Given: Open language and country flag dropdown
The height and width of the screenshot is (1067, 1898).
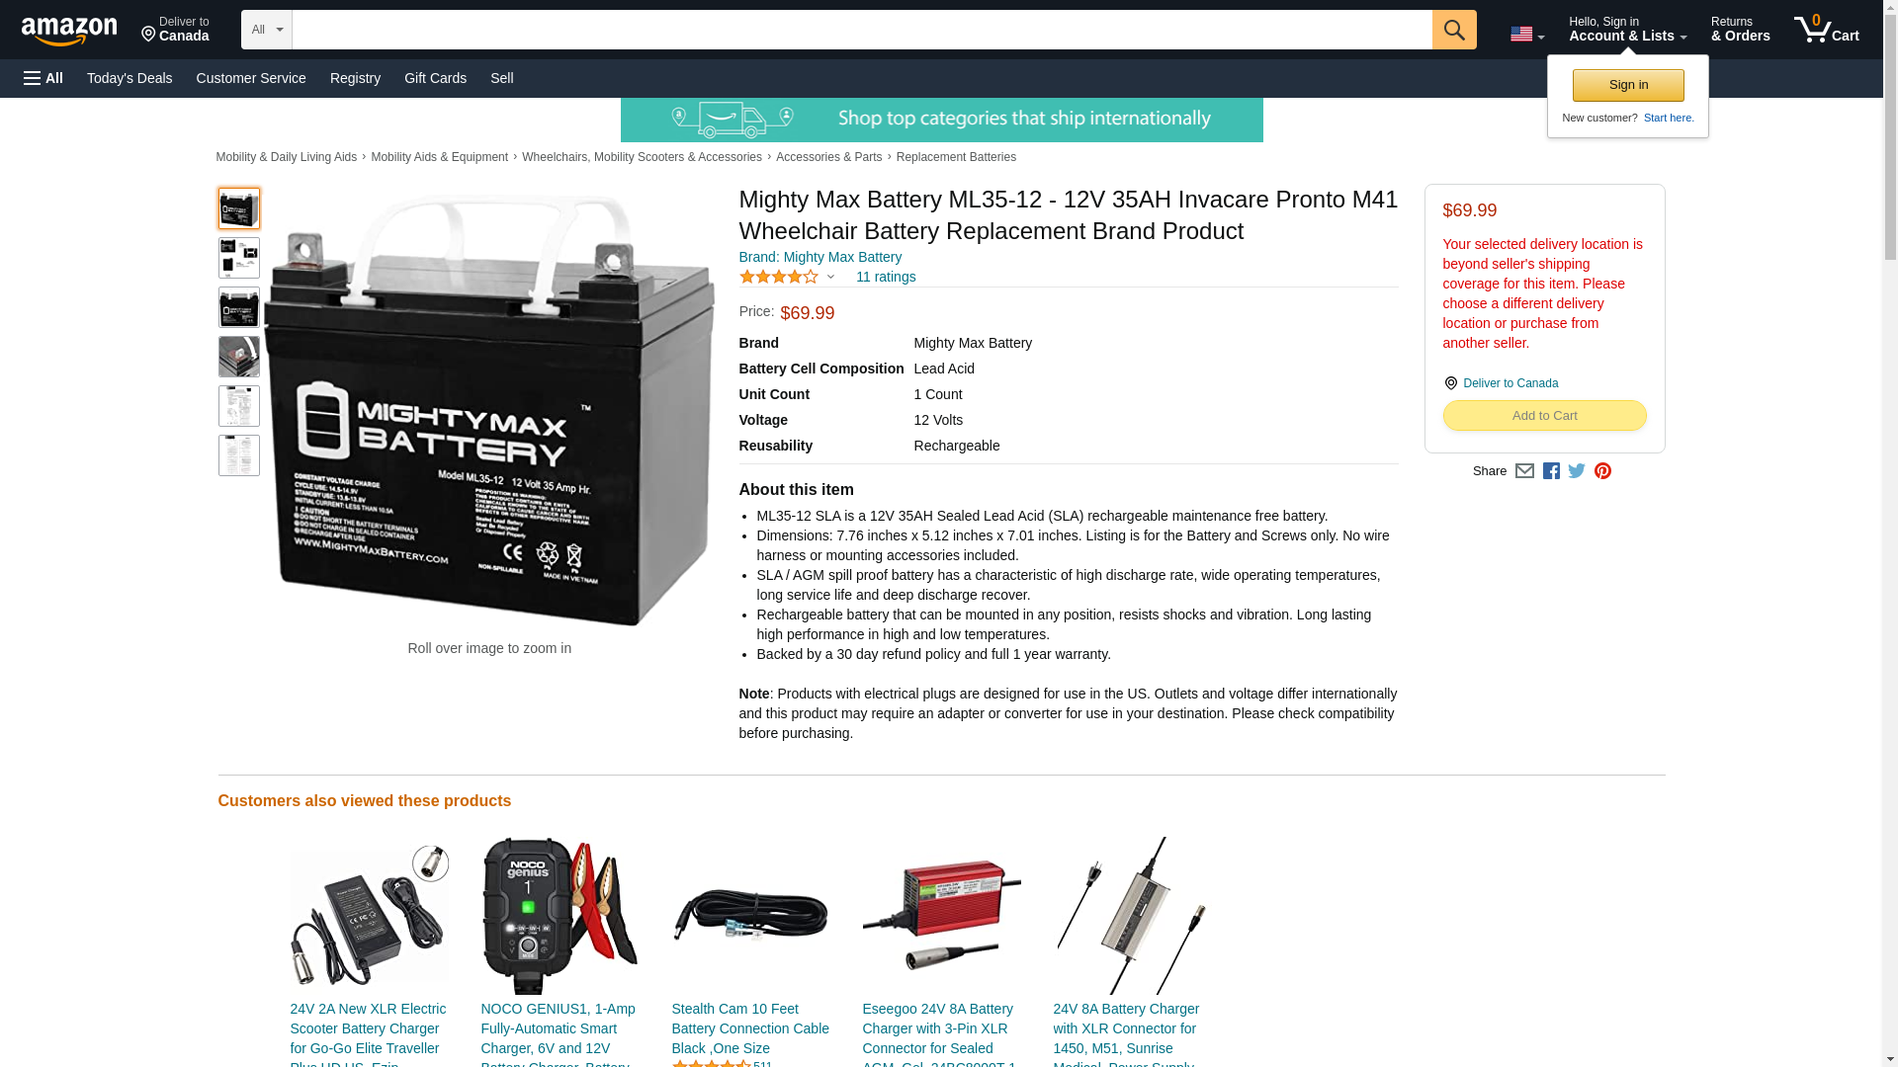Looking at the screenshot, I should coord(1527,34).
